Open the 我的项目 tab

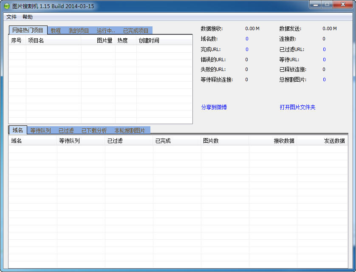click(x=79, y=31)
